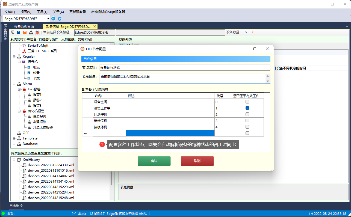Switch to the 设备监视界面 tab

[24, 26]
